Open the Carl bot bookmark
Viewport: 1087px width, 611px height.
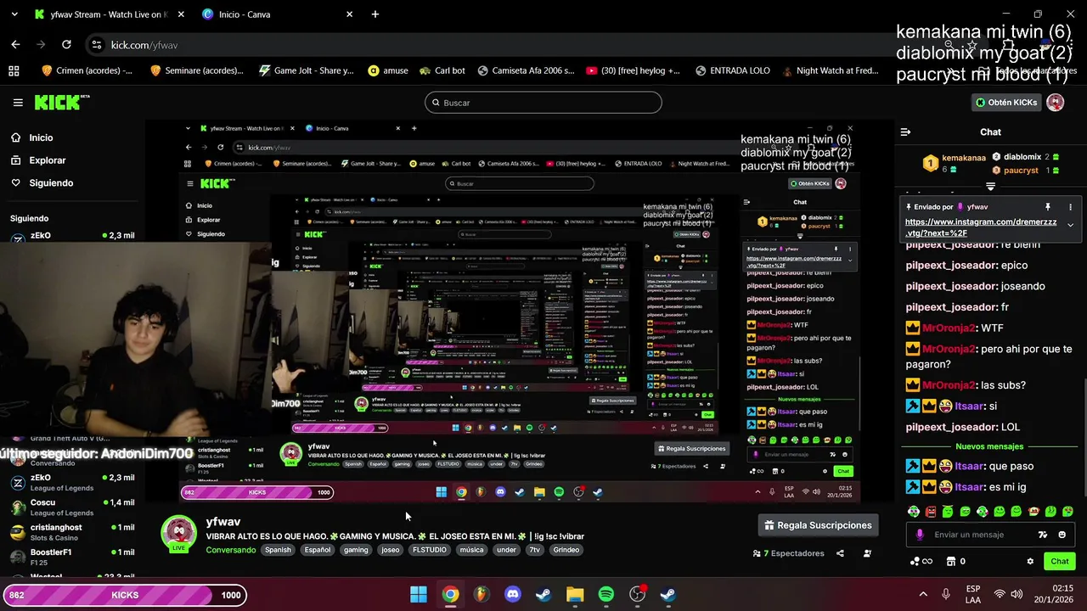[442, 70]
